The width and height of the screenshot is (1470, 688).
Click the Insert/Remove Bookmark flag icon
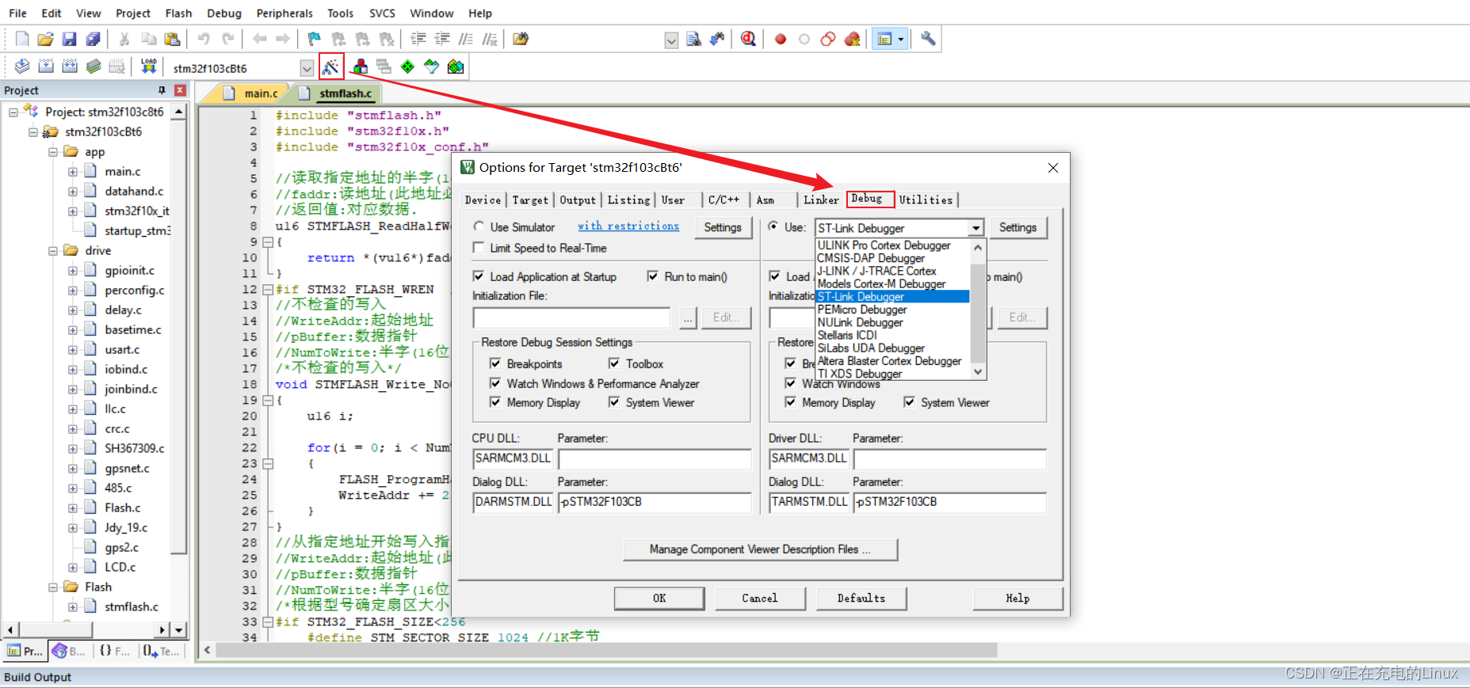click(x=315, y=39)
